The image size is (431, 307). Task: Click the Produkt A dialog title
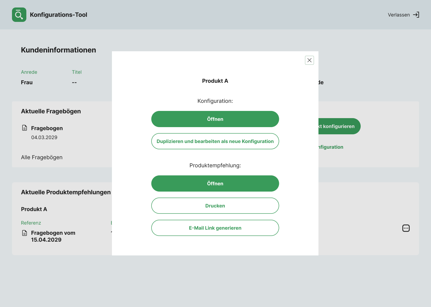(215, 81)
